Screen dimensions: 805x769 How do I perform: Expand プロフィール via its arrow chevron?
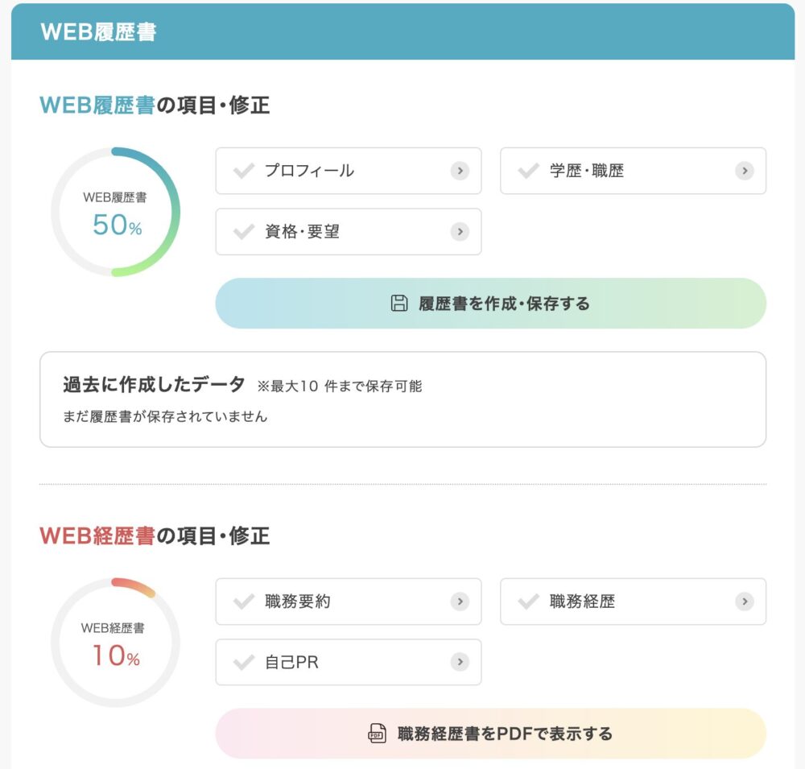click(x=460, y=171)
